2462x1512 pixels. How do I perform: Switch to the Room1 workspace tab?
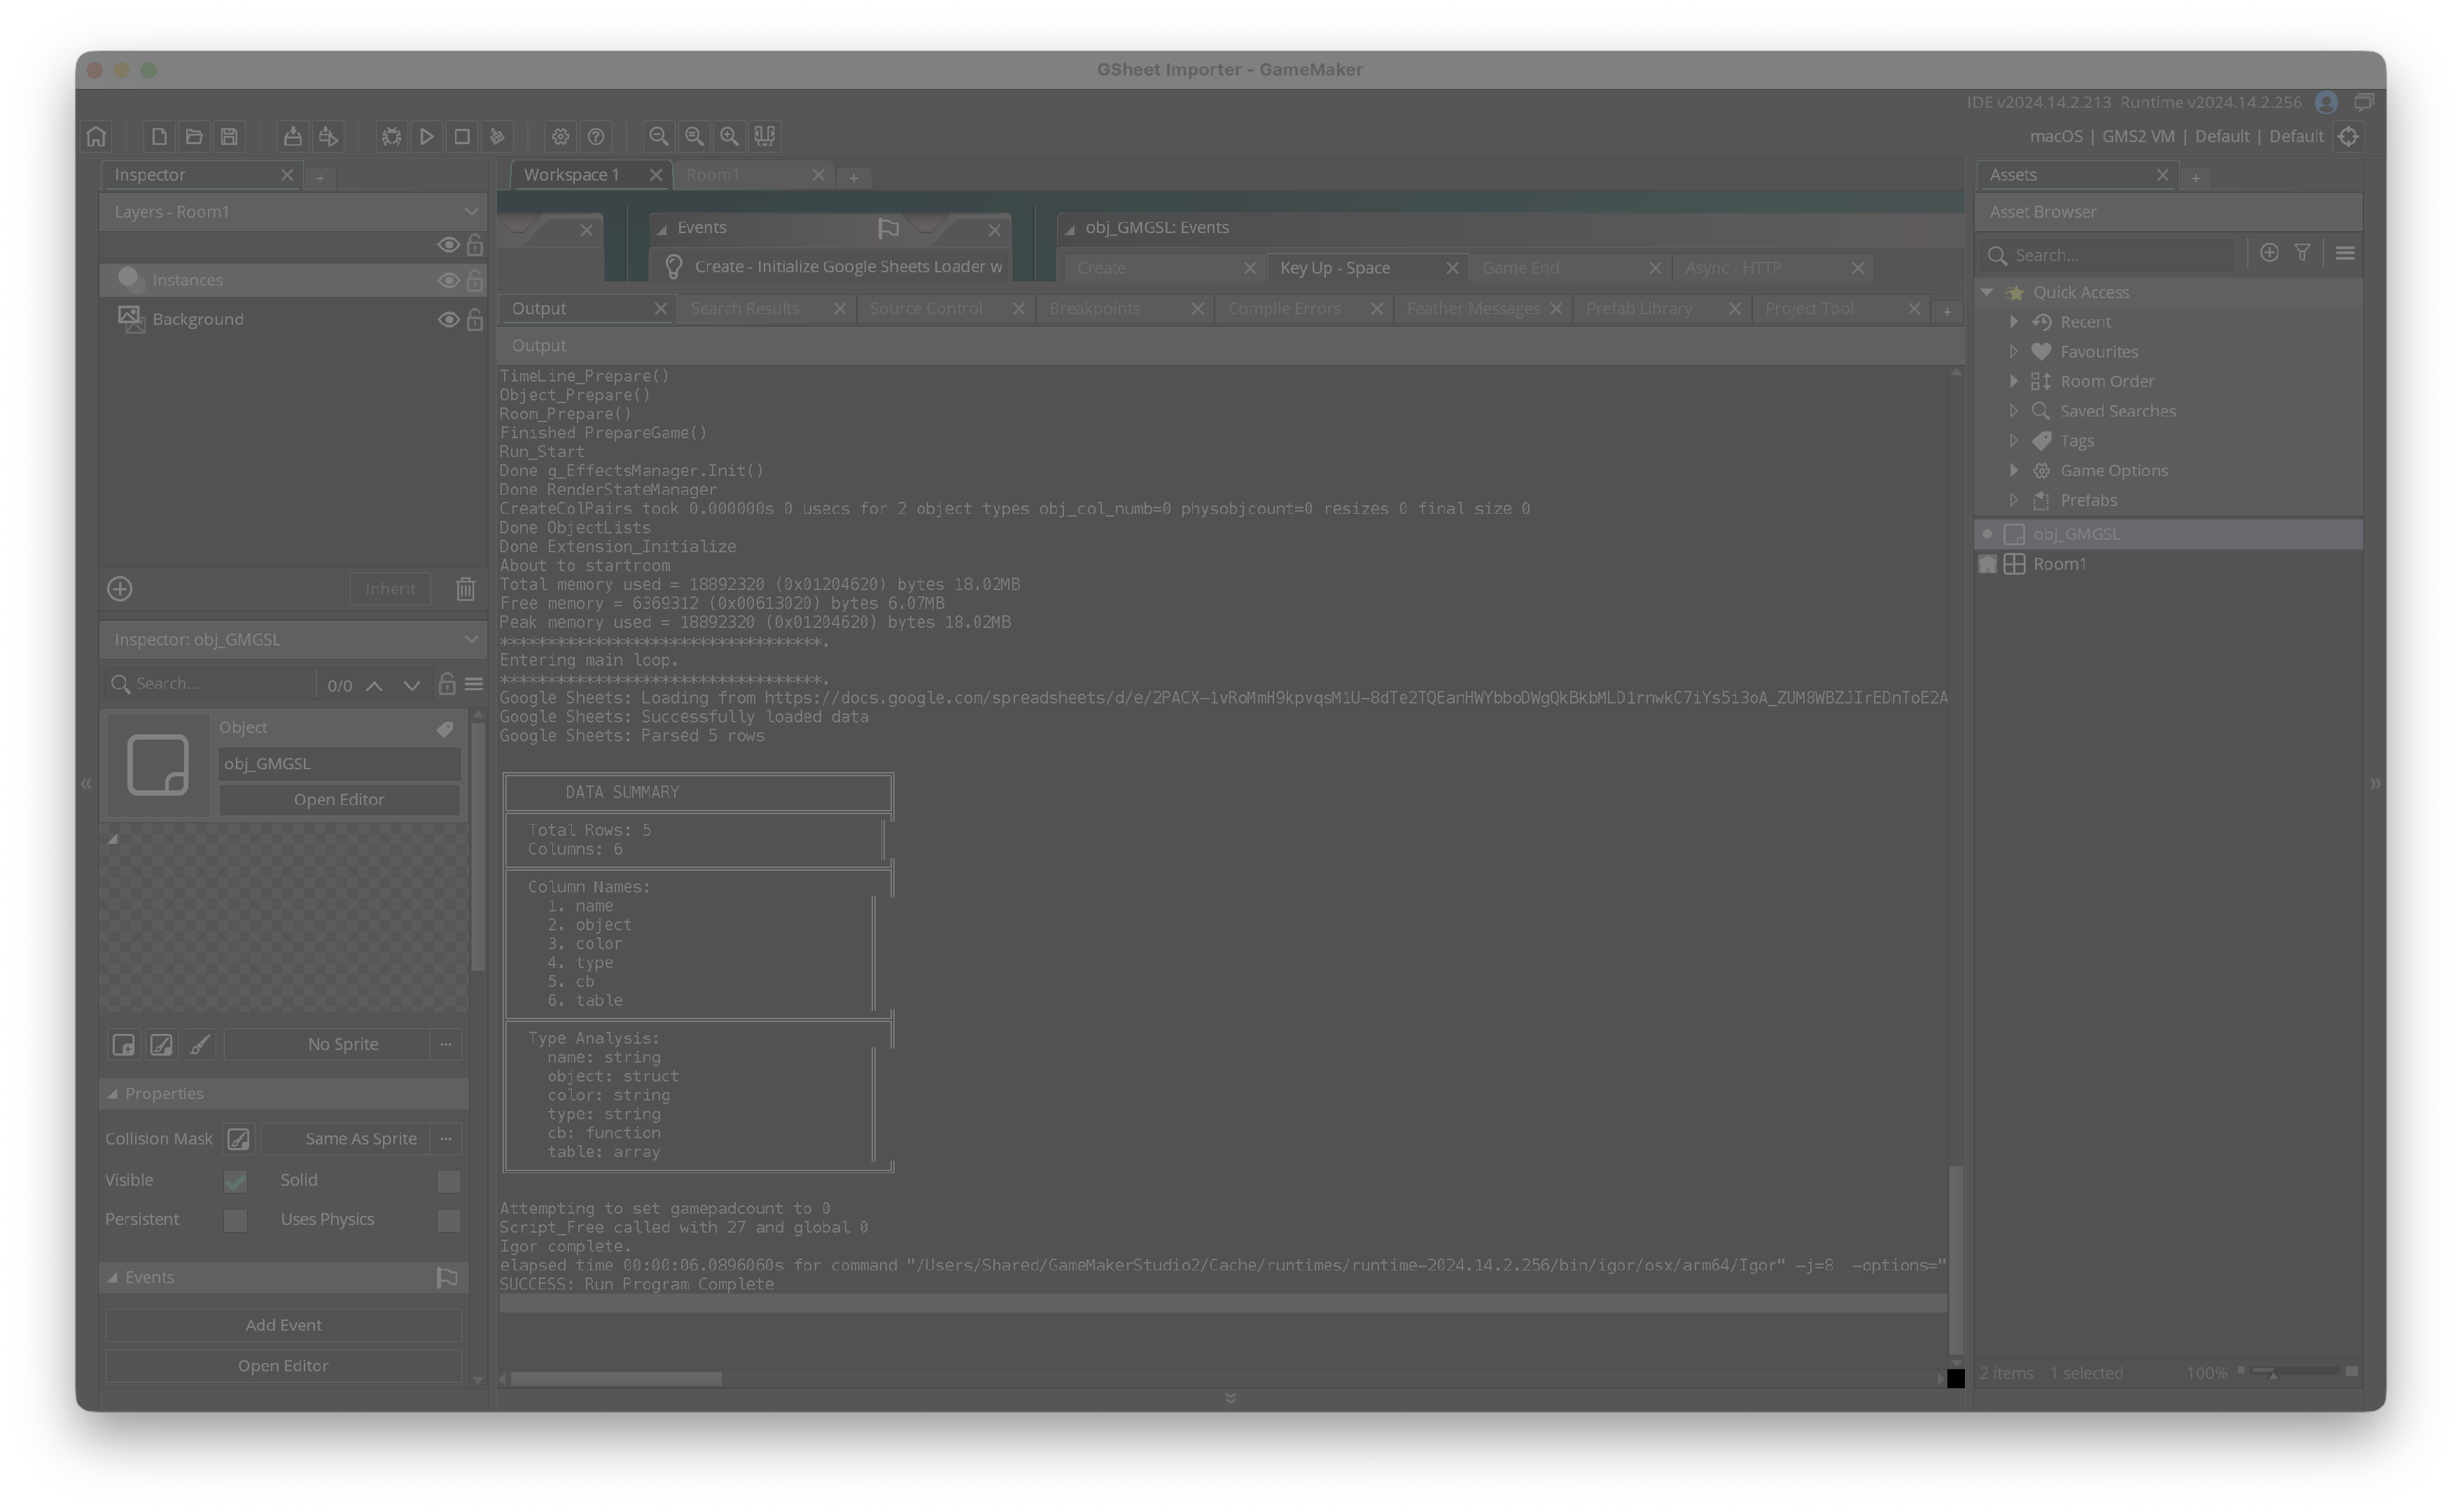tap(713, 175)
